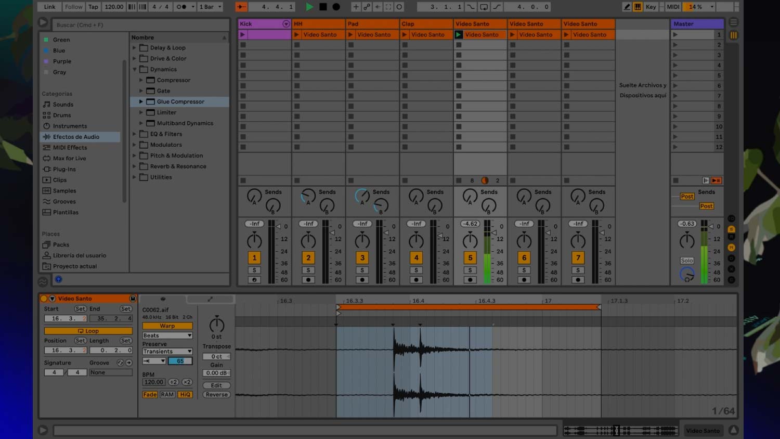This screenshot has height=439, width=780.
Task: Toggle Arrangement Loop switch icon
Action: tap(484, 7)
